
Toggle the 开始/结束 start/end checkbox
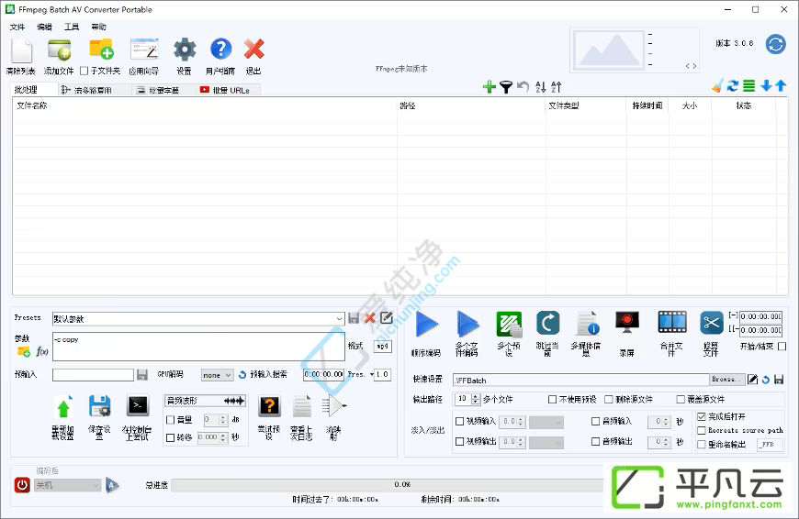[782, 347]
